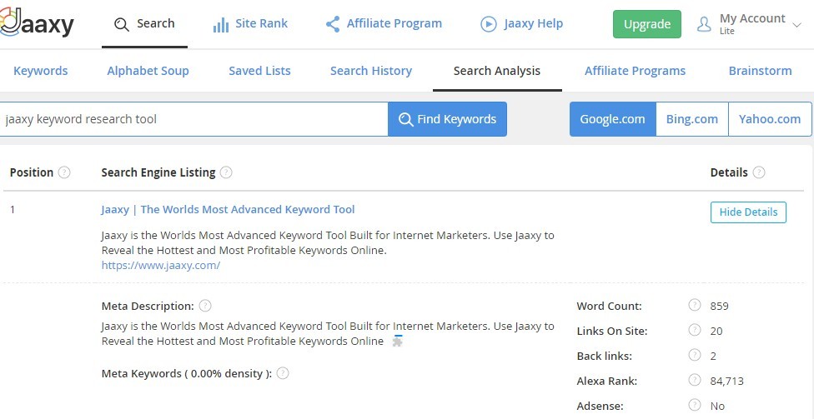Open the Site Rank menu
Image resolution: width=814 pixels, height=419 pixels.
tap(250, 24)
